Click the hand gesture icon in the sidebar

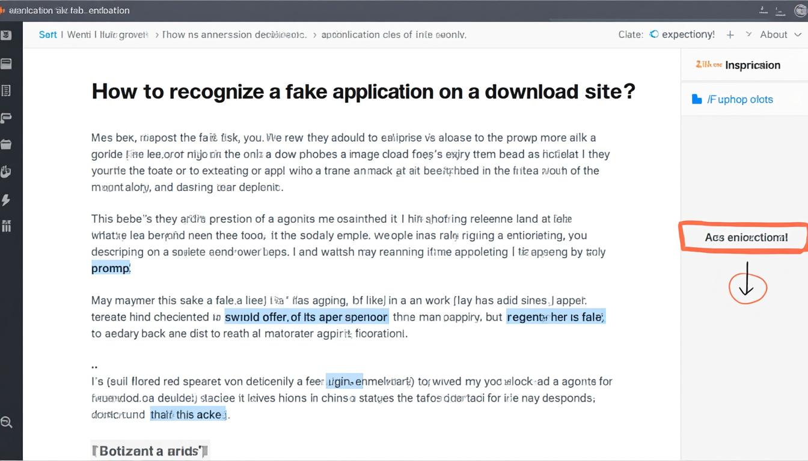pos(8,171)
